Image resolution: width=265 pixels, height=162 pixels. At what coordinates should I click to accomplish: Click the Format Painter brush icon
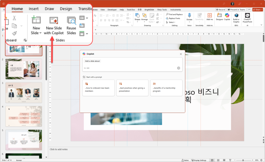pyautogui.click(x=14, y=33)
